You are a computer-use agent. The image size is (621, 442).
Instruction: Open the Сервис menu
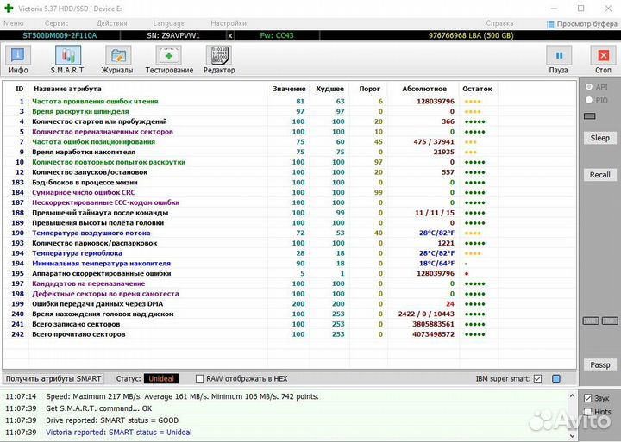[x=57, y=23]
